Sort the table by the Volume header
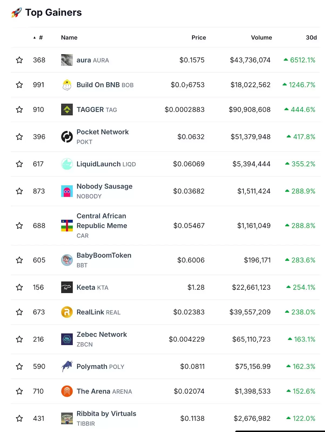This screenshot has height=432, width=325. click(261, 38)
